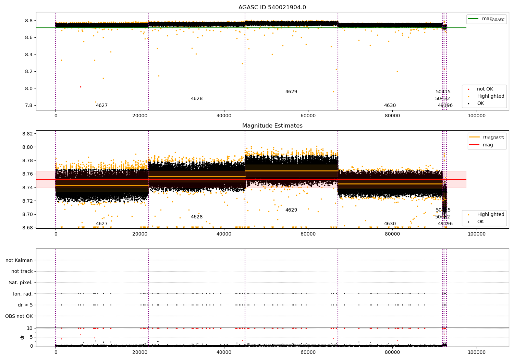Image resolution: width=514 pixels, height=360 pixels.
Task: Click the 'Sat. pixel.' row label
Action: [21, 283]
